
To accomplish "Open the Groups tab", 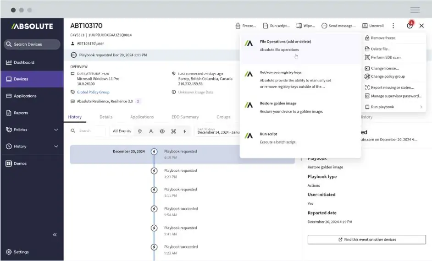I will tap(223, 117).
